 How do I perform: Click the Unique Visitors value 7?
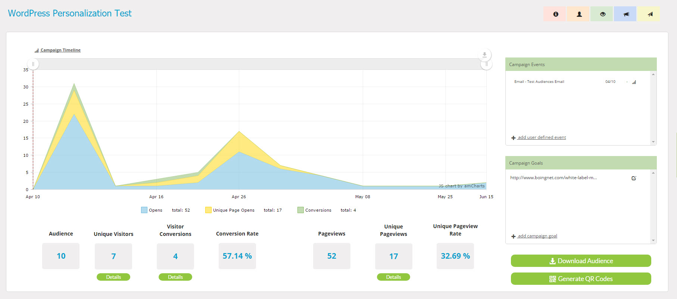(x=113, y=256)
